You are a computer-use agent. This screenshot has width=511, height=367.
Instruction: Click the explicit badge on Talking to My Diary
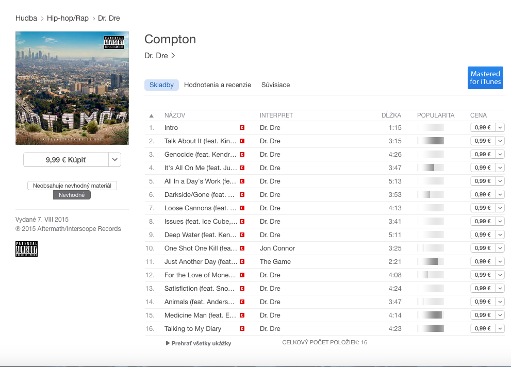coord(242,328)
